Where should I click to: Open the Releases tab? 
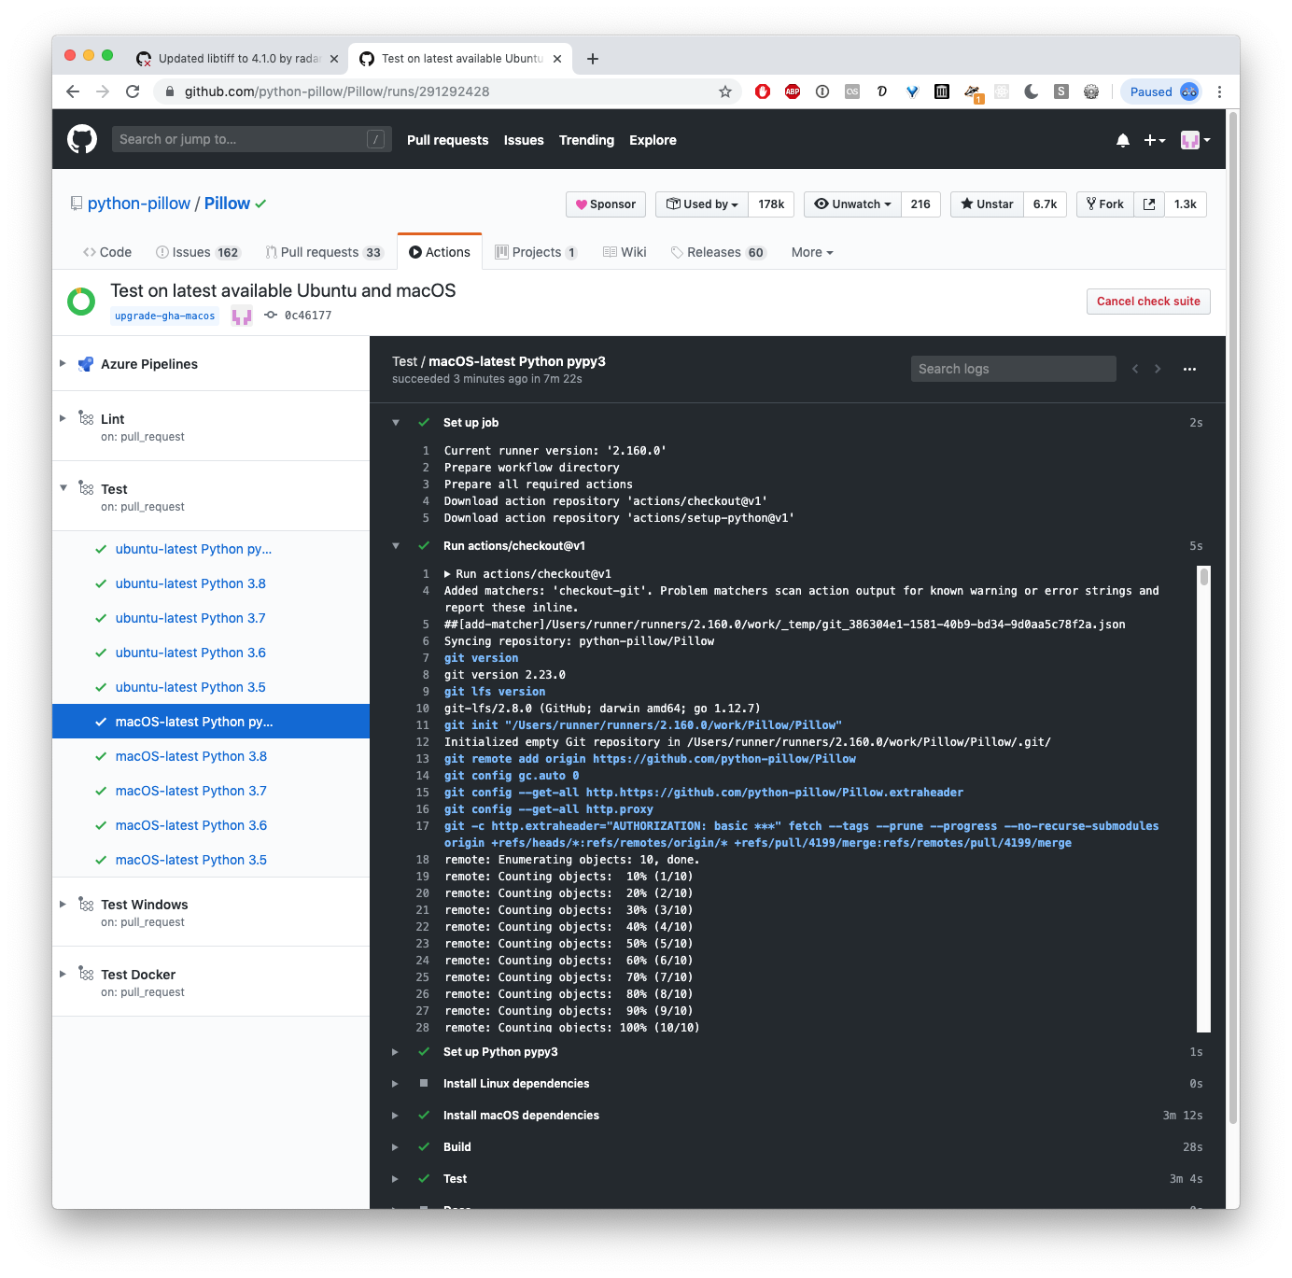point(718,252)
